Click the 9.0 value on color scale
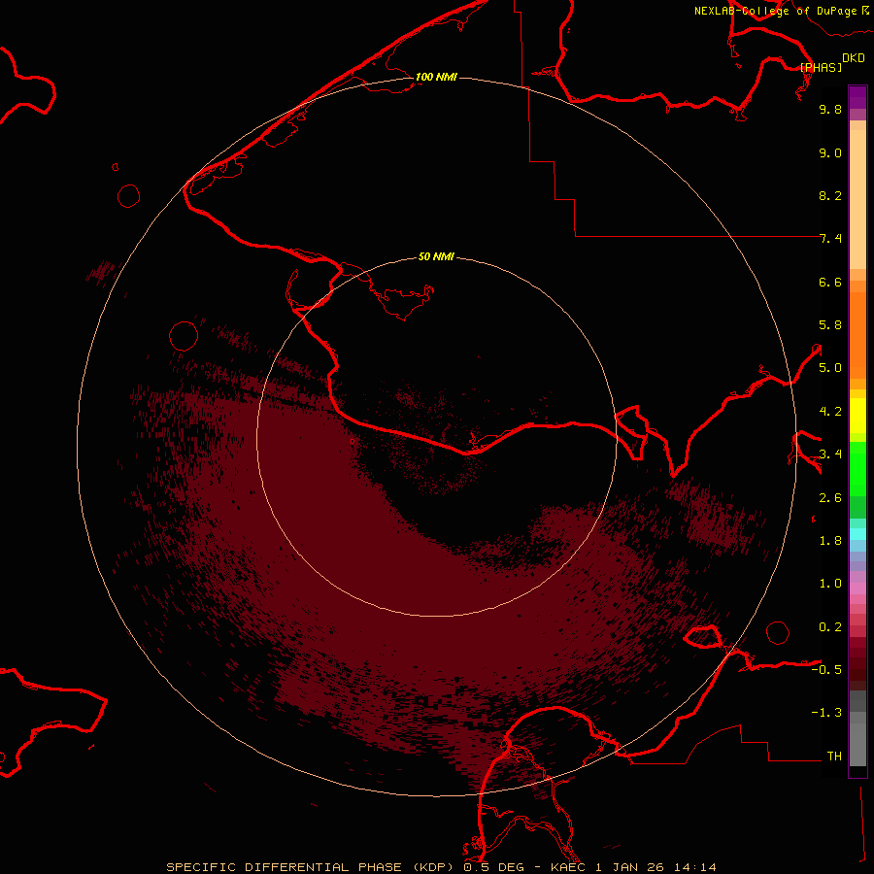 (x=830, y=152)
